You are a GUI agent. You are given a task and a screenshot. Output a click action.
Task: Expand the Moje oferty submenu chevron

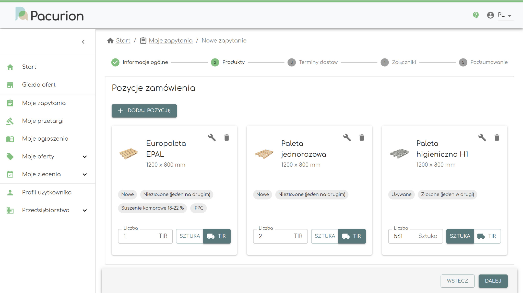[x=85, y=157]
